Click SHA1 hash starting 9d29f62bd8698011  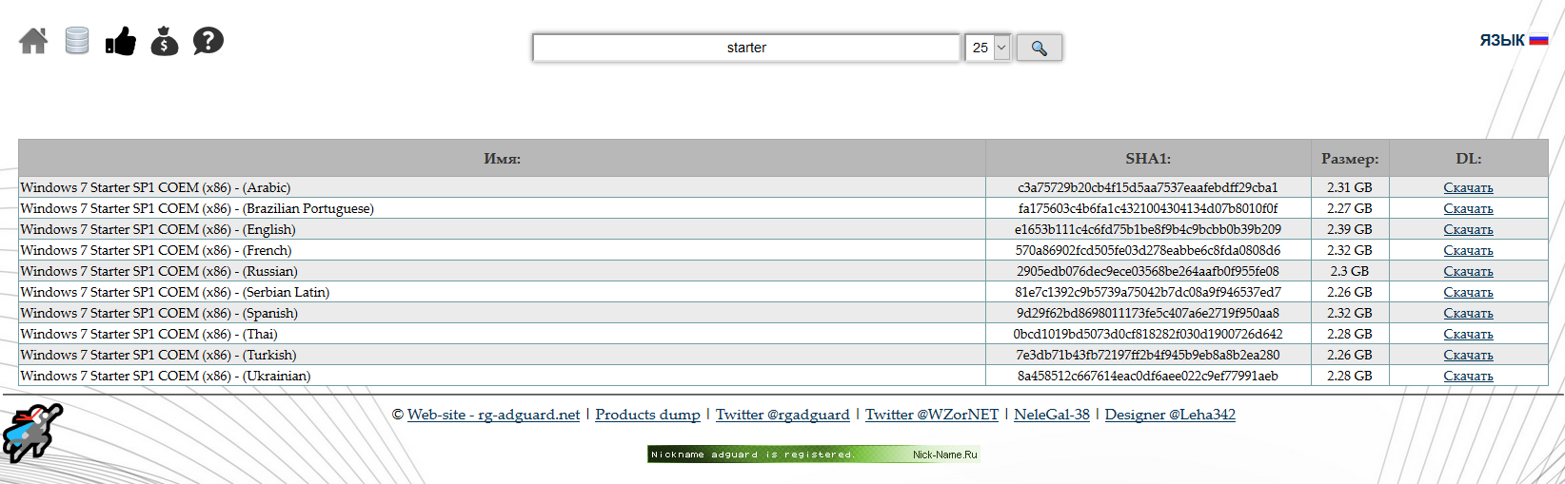1148,313
